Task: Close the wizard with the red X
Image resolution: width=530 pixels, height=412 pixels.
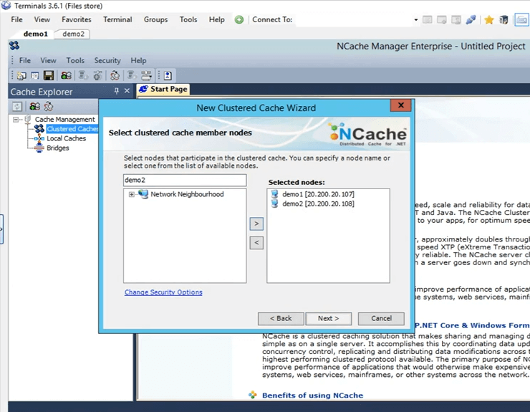Action: click(x=400, y=105)
